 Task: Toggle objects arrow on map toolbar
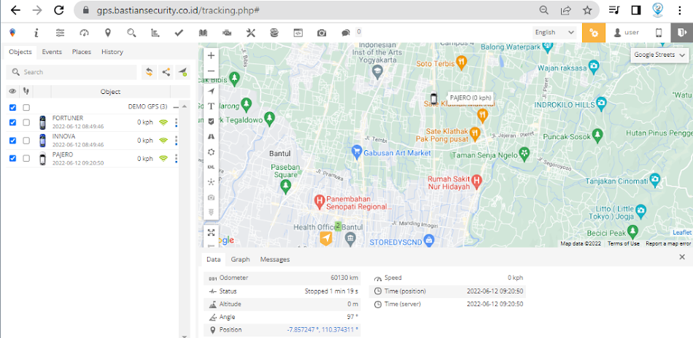click(212, 91)
